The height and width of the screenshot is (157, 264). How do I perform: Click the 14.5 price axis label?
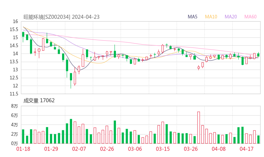click(x=14, y=45)
